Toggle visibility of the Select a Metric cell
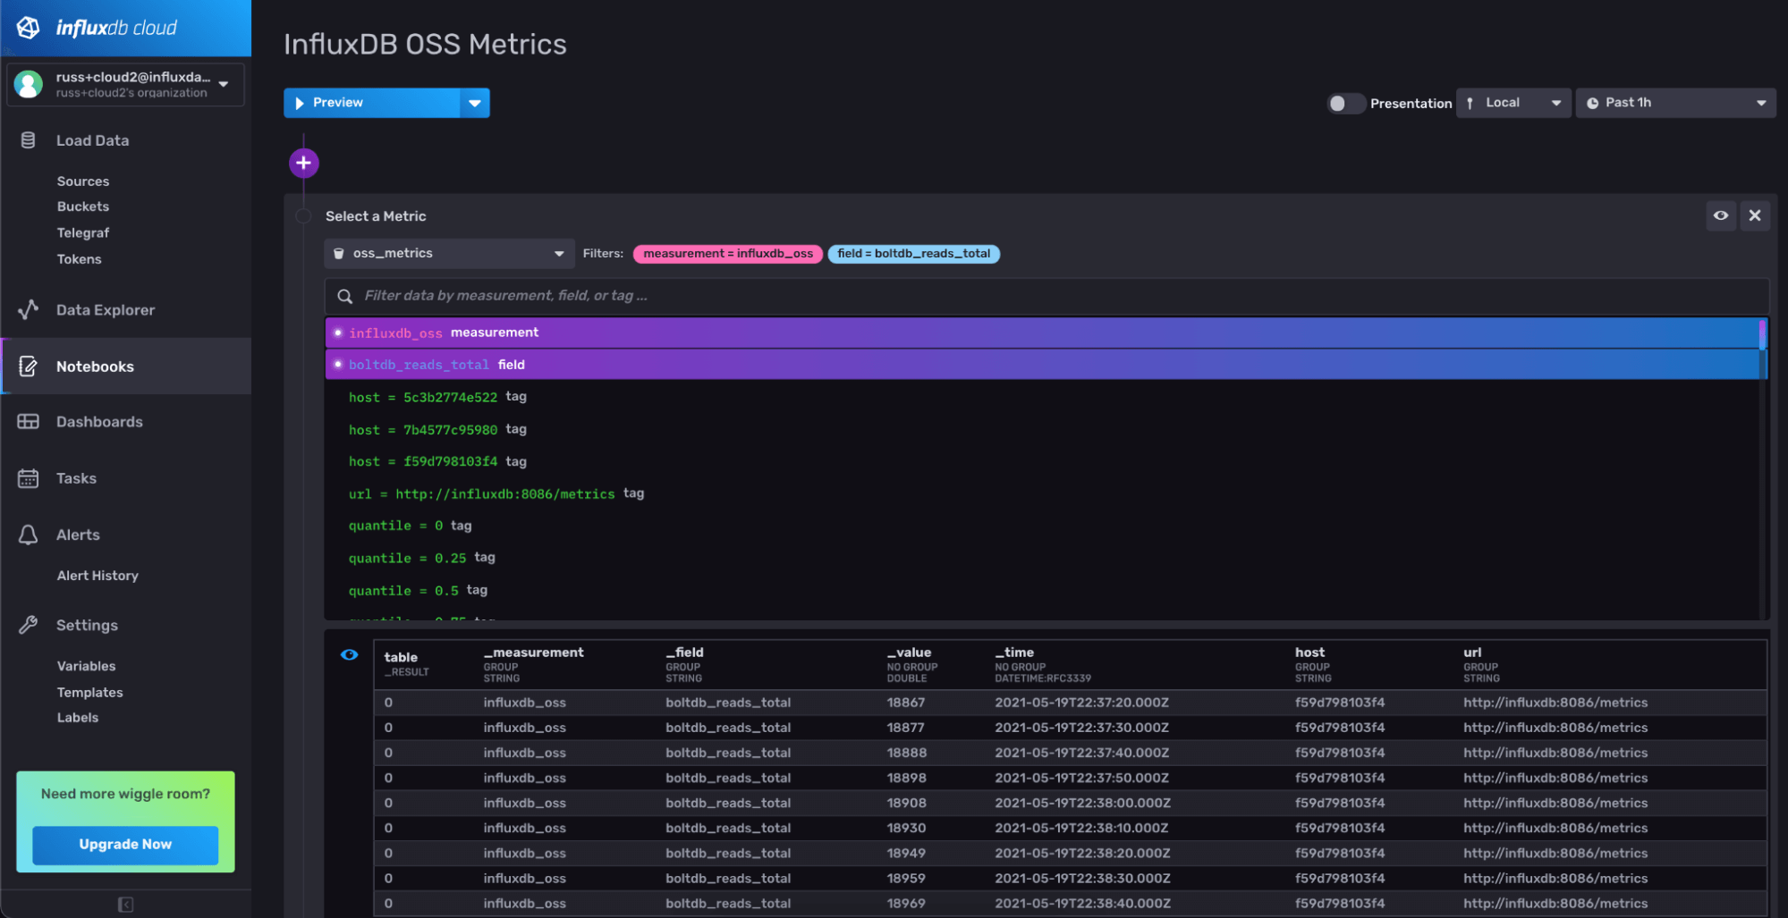The image size is (1788, 918). [1720, 215]
